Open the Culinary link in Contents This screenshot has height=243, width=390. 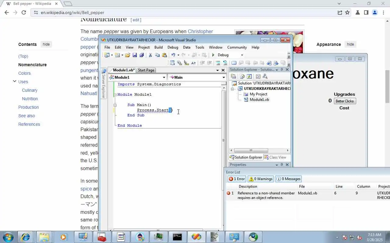[x=30, y=90]
